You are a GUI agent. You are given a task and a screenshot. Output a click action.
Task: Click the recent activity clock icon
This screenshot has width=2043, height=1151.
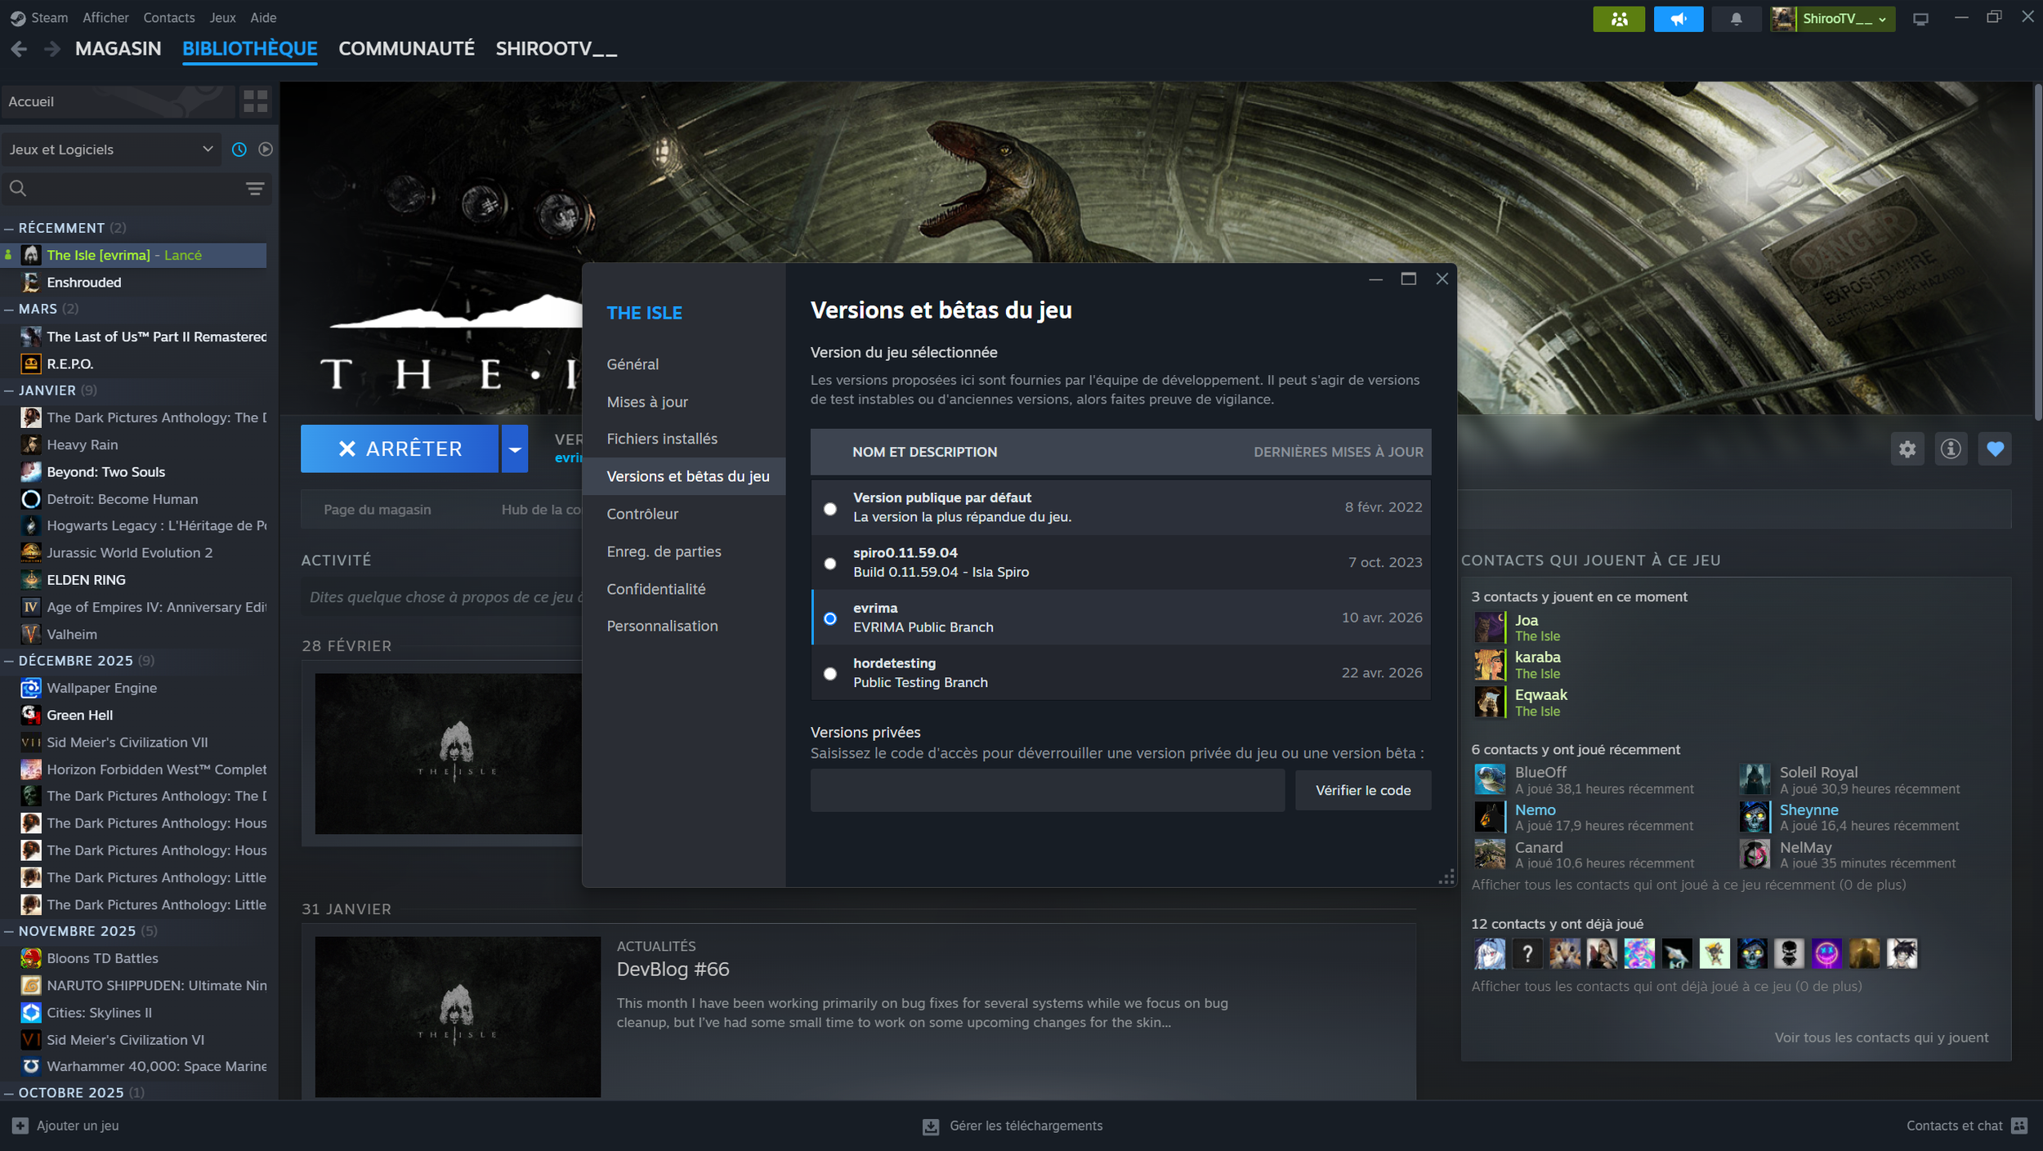point(239,149)
